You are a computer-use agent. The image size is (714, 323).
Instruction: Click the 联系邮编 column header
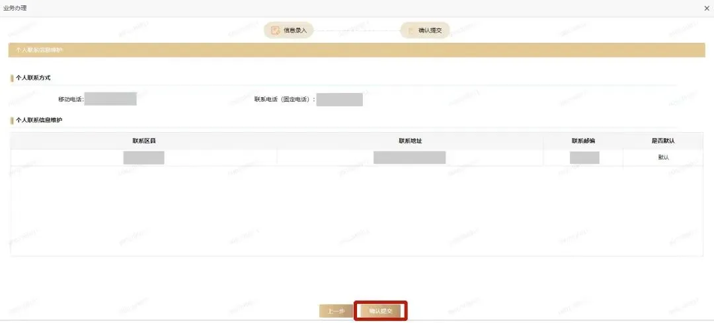pyautogui.click(x=583, y=141)
